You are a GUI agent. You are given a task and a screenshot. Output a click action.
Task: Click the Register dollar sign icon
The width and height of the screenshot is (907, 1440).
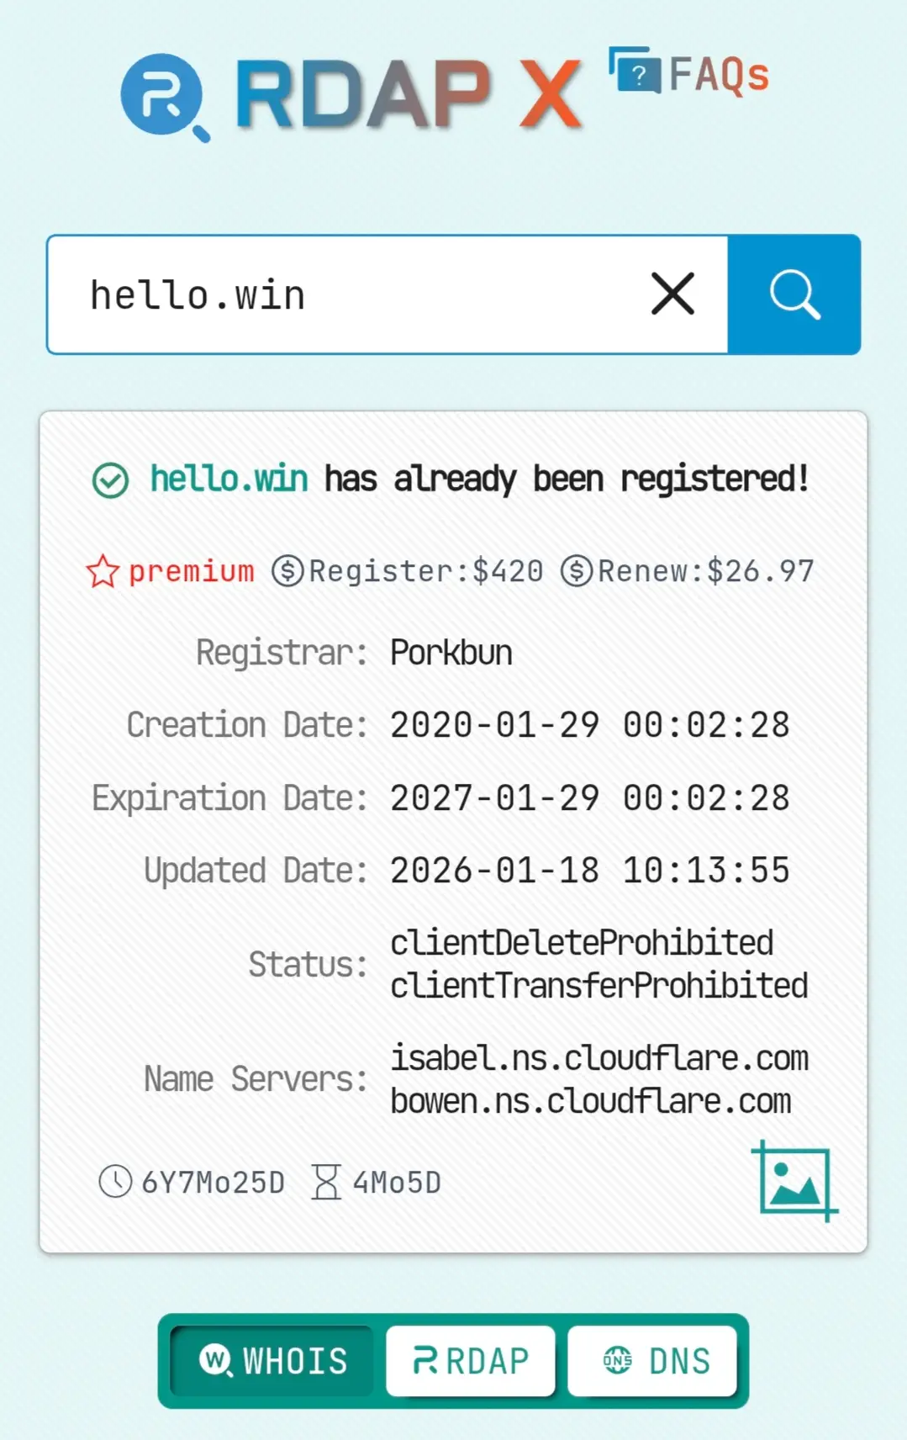[287, 571]
